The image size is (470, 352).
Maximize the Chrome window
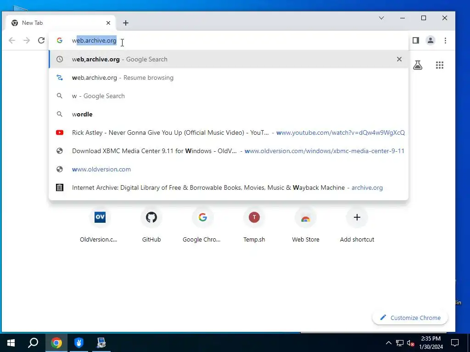pyautogui.click(x=424, y=18)
